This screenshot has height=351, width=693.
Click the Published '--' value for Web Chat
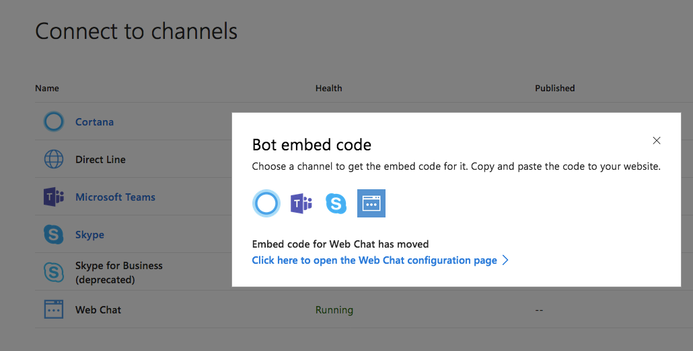coord(539,310)
